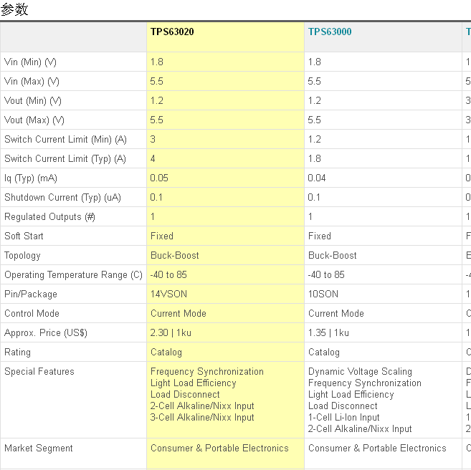Click TPS63020 Buck-Boost topology value
This screenshot has width=471, height=470.
pos(174,255)
